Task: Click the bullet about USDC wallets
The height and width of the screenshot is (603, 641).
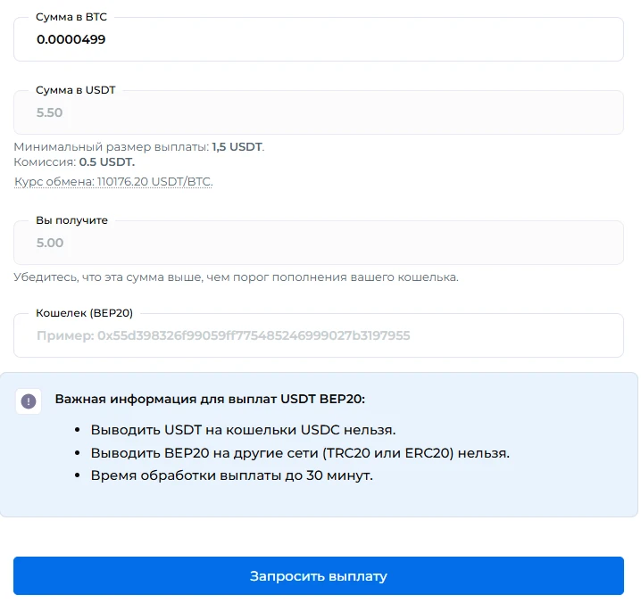Action: 243,430
